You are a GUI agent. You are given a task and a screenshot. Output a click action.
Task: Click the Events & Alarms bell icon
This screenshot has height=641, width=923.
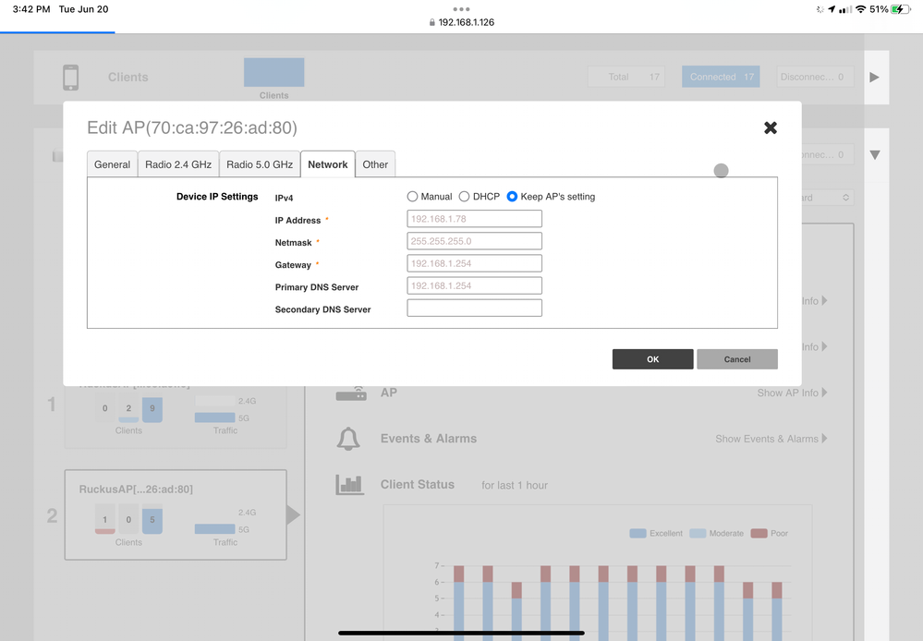(x=349, y=439)
